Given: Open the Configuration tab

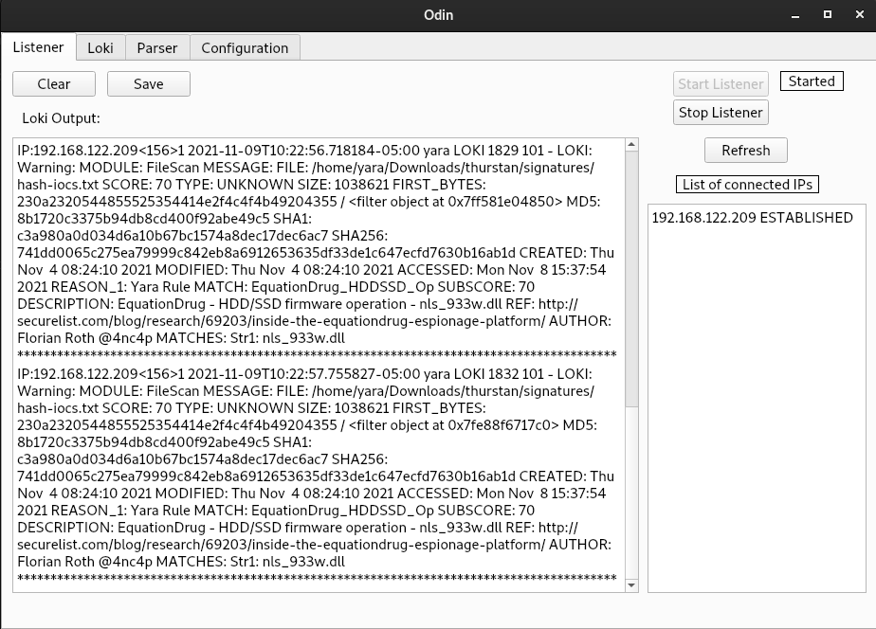Looking at the screenshot, I should [x=245, y=48].
